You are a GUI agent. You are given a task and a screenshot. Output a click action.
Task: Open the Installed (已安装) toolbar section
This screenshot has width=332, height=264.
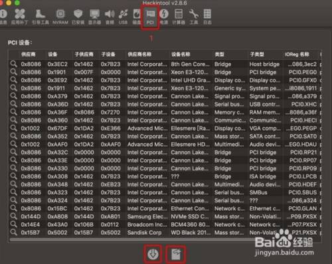[78, 17]
